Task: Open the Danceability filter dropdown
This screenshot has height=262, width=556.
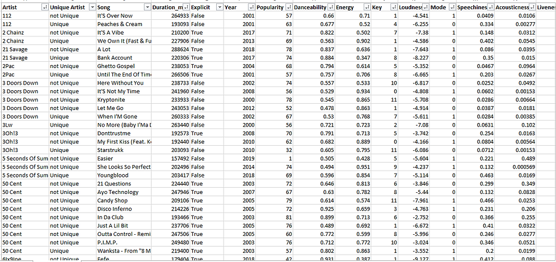Action: (x=331, y=7)
